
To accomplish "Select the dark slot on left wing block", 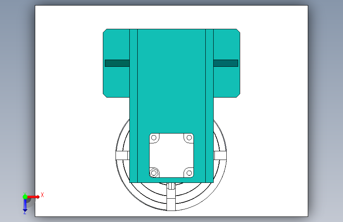I will pyautogui.click(x=117, y=63).
